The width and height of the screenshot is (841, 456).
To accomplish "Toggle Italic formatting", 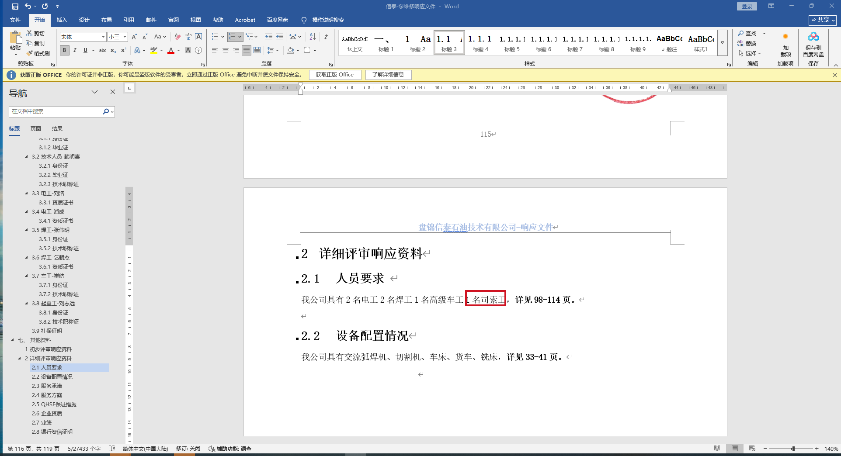I will tap(75, 50).
